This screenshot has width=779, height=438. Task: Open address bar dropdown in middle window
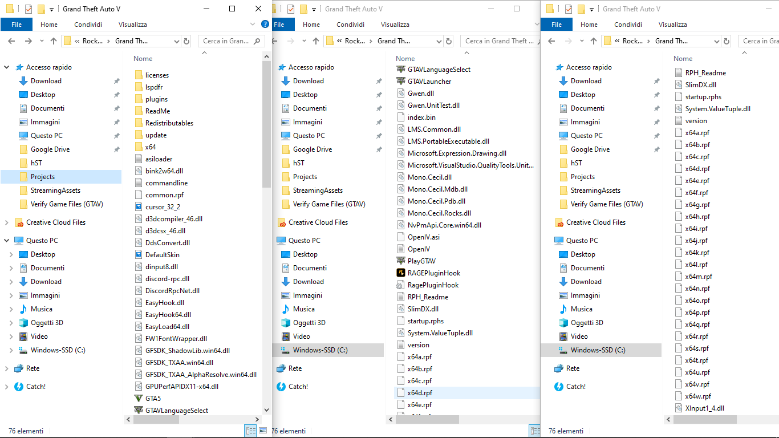point(438,41)
